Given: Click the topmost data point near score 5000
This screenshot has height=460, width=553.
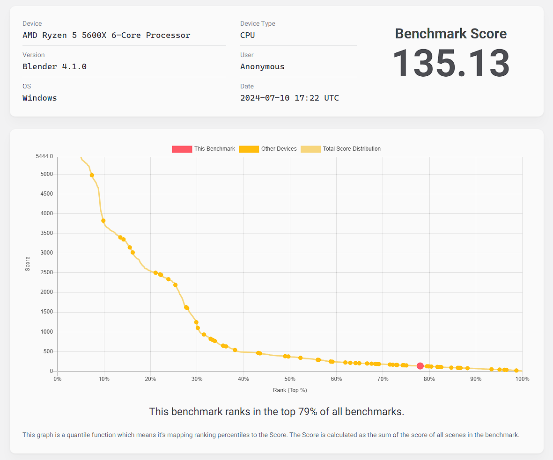Looking at the screenshot, I should point(92,175).
